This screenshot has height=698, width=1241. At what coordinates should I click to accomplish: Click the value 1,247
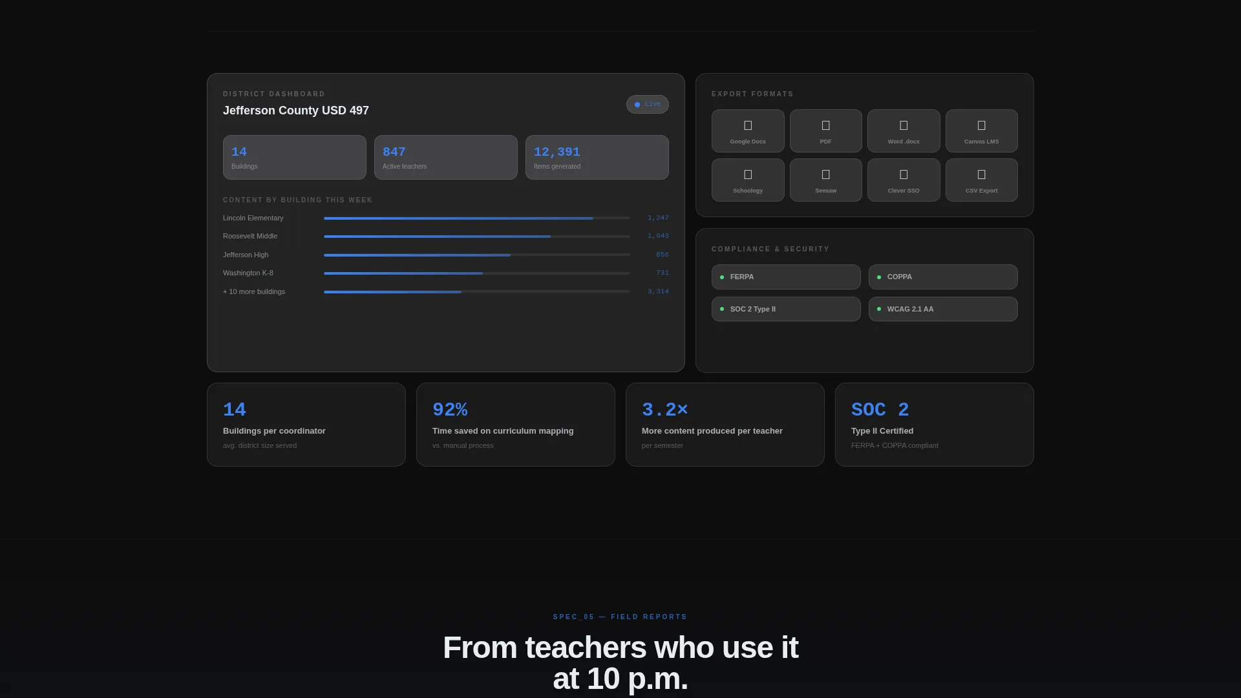click(658, 218)
